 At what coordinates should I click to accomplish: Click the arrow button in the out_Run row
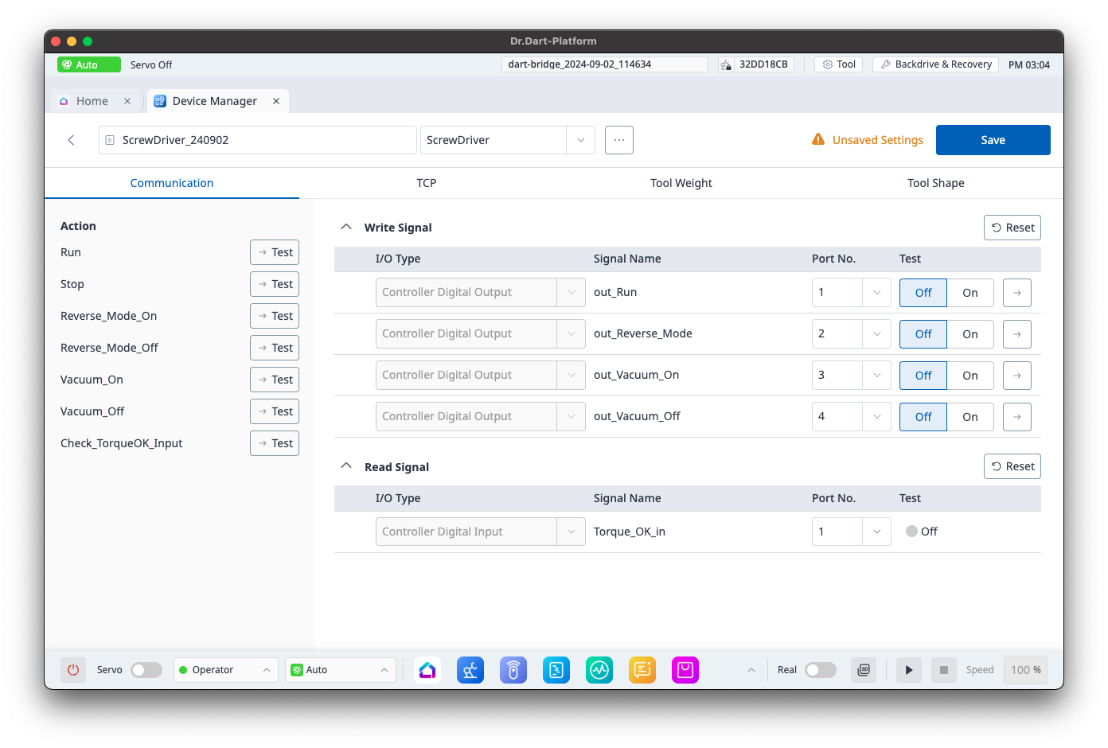tap(1016, 293)
